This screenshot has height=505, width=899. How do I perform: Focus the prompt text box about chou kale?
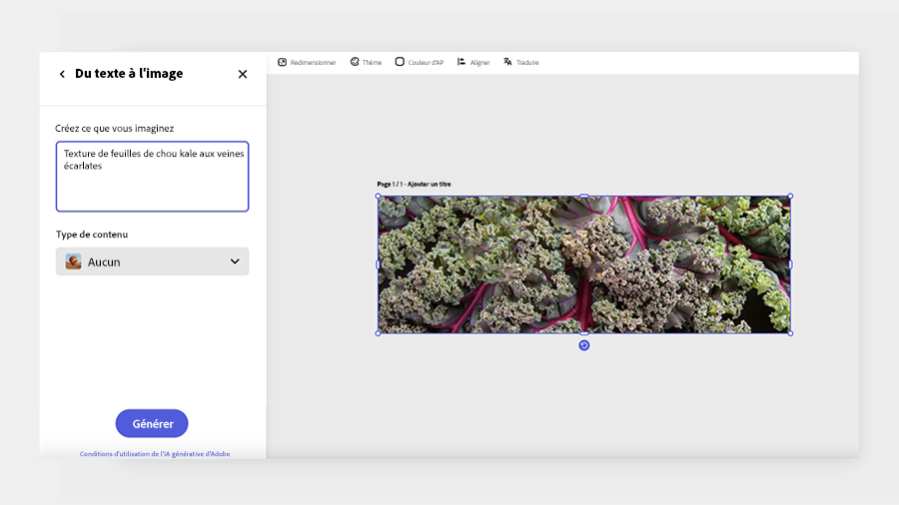pos(153,177)
